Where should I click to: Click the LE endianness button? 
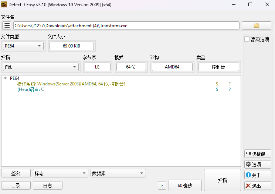[98, 67]
